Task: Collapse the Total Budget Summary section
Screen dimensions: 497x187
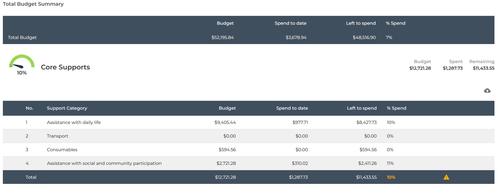Action: [33, 4]
